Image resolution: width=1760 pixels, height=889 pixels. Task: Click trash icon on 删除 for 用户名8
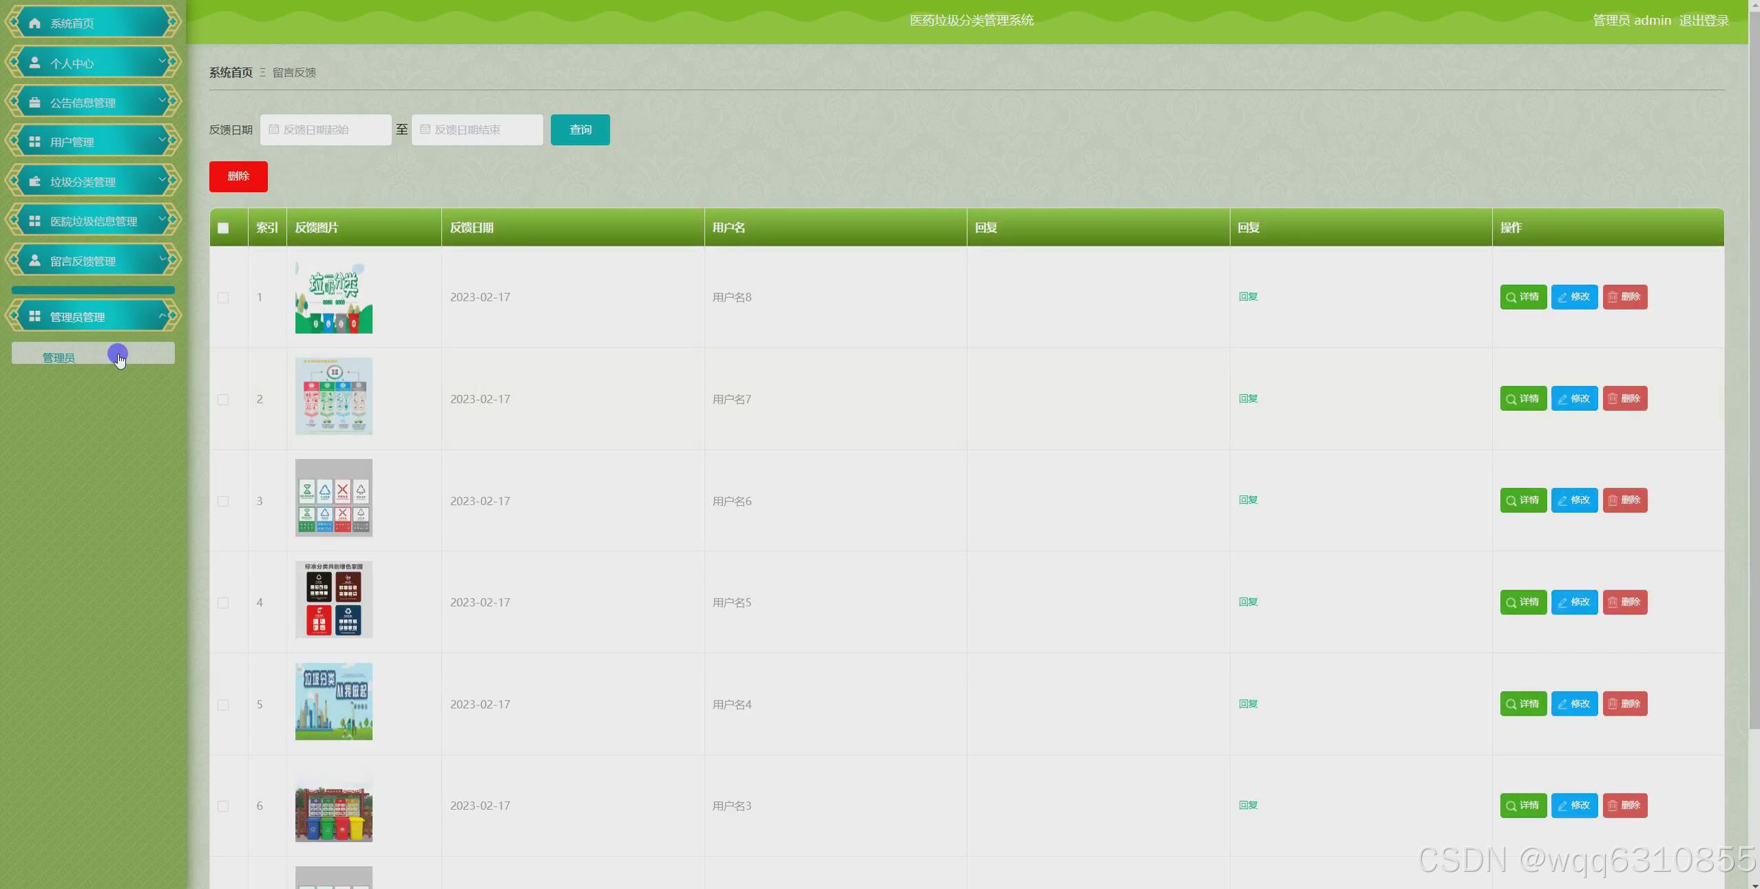[1613, 297]
